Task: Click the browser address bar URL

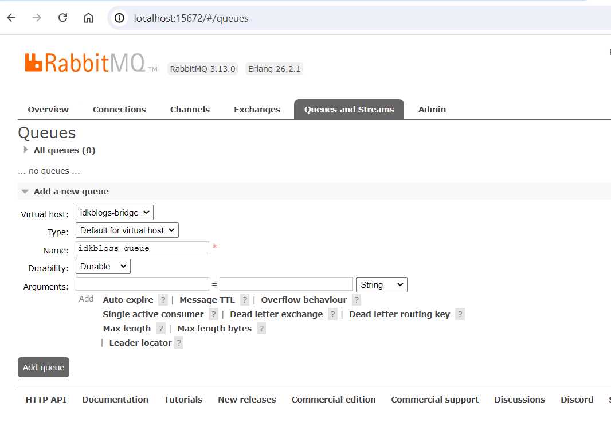Action: pyautogui.click(x=191, y=18)
